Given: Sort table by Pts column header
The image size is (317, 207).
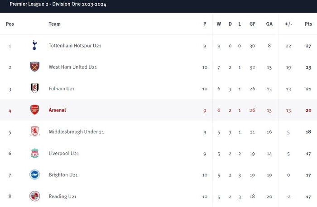Looking at the screenshot, I should click(308, 24).
